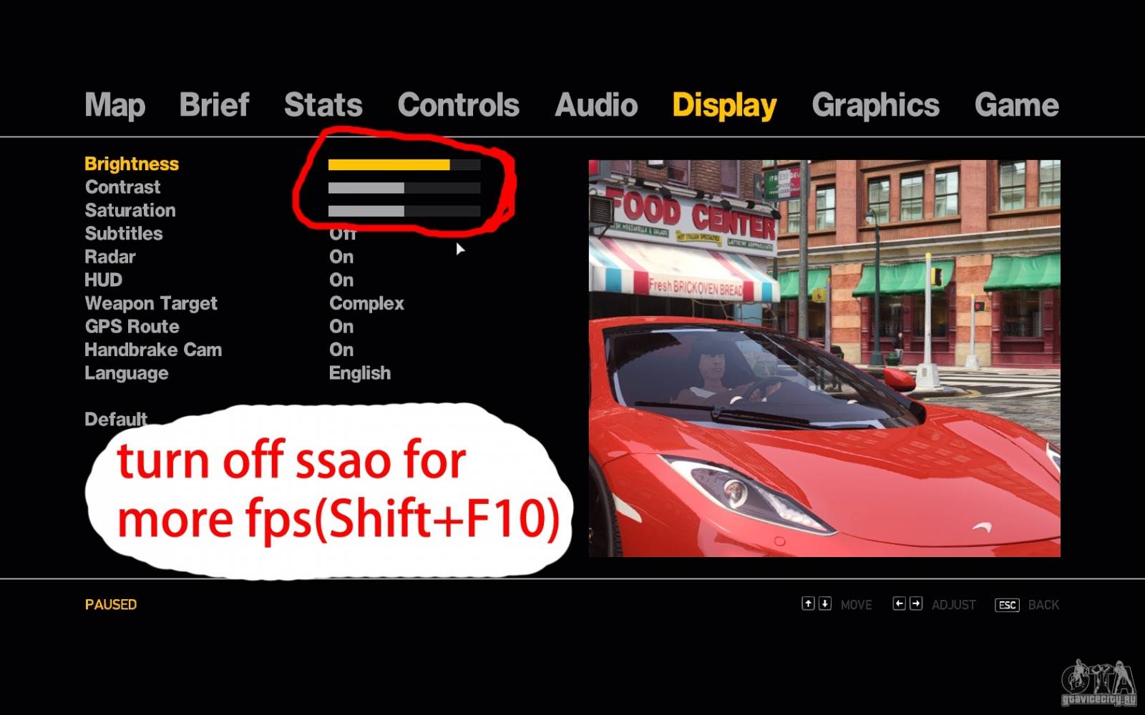Toggle the Radar On value
Viewport: 1145px width, 715px height.
click(341, 257)
